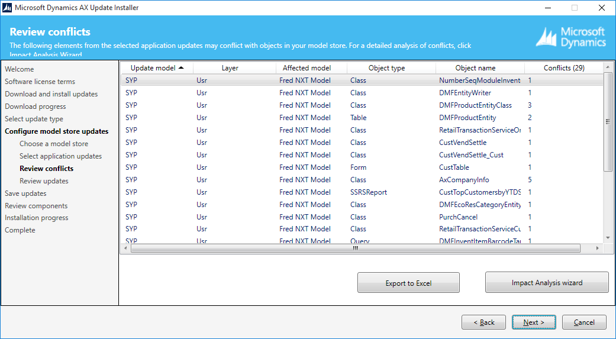Select the Review updates substep
The width and height of the screenshot is (616, 339).
(44, 181)
